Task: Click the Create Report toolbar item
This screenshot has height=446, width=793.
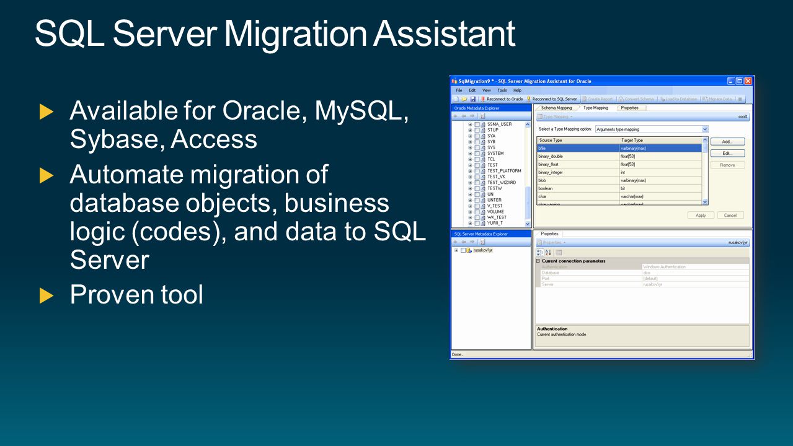Action: pos(598,99)
